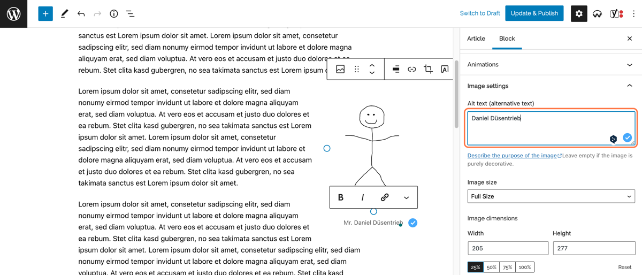
Task: Click the 'Image dimensions' label
Action: pyautogui.click(x=493, y=218)
